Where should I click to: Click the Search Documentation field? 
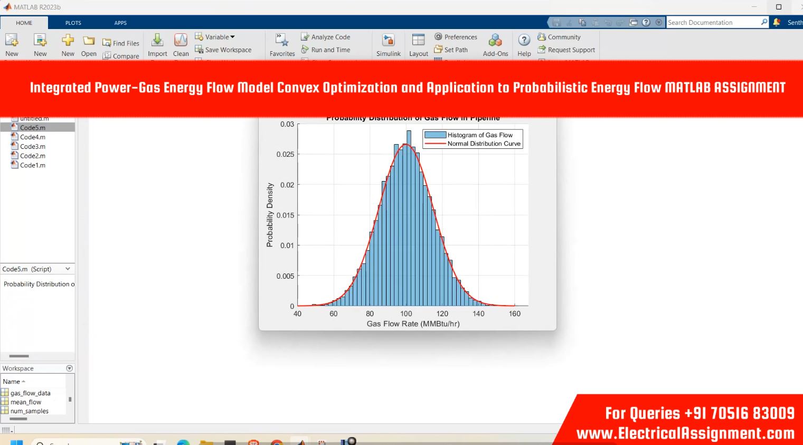point(712,22)
